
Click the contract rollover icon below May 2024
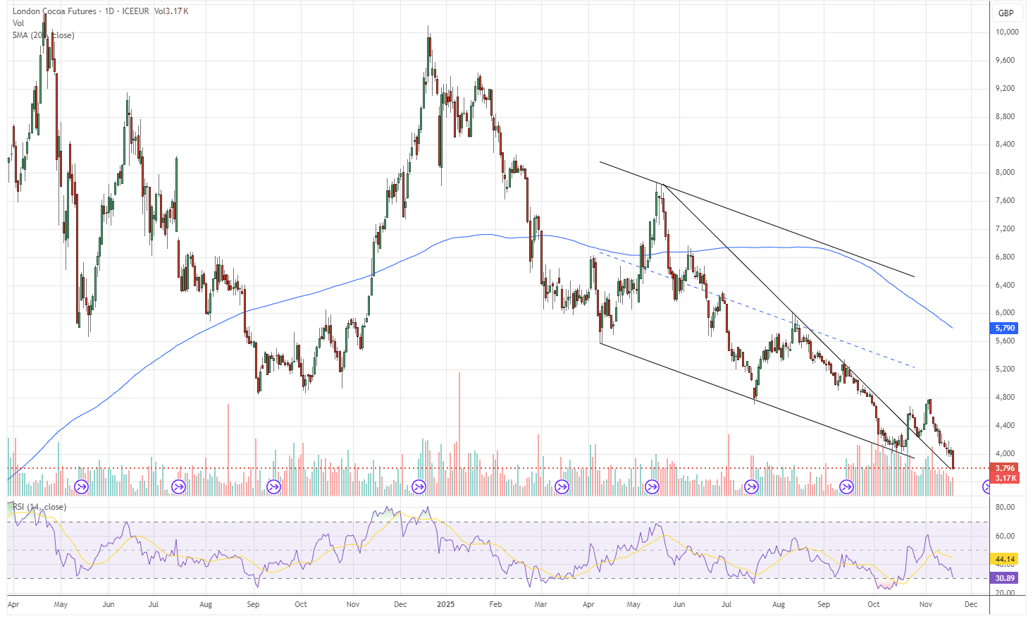(80, 486)
